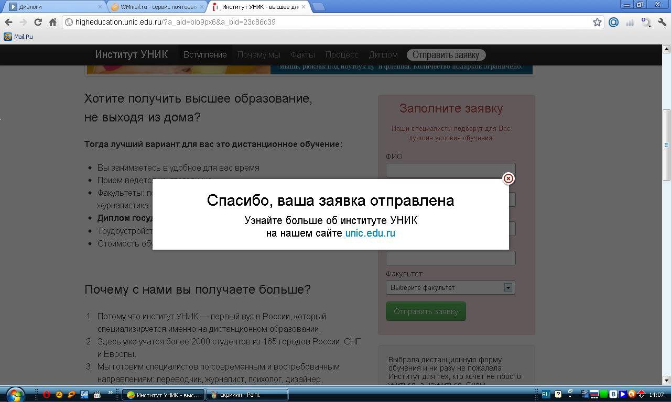Screen dimensions: 671x402
Task: Switch to the скрииин - Paint window
Action: click(x=247, y=395)
